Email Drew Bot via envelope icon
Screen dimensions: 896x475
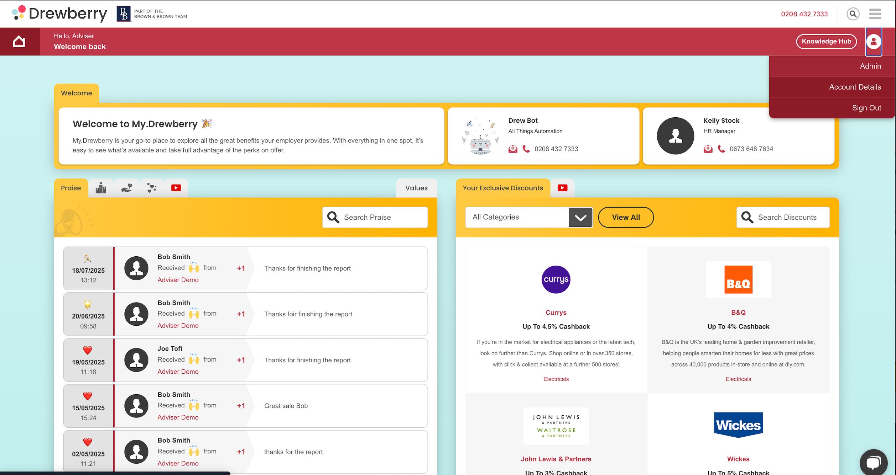point(513,149)
